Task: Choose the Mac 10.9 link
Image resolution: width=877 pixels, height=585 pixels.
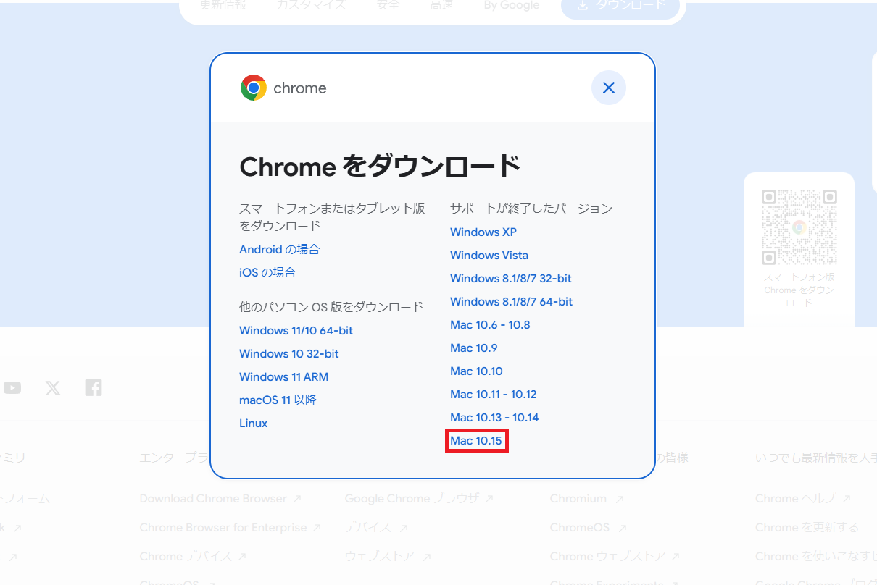Action: pos(473,348)
